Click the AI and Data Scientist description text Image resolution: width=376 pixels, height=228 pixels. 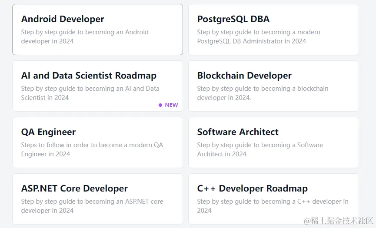pyautogui.click(x=90, y=93)
